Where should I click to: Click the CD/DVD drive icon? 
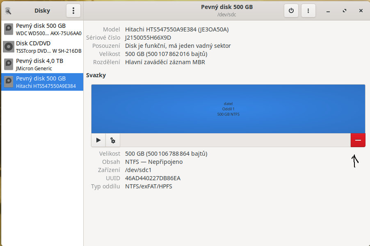pos(9,47)
